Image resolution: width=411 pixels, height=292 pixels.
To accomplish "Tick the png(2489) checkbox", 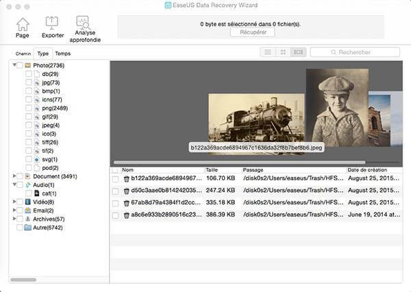I will pos(29,108).
